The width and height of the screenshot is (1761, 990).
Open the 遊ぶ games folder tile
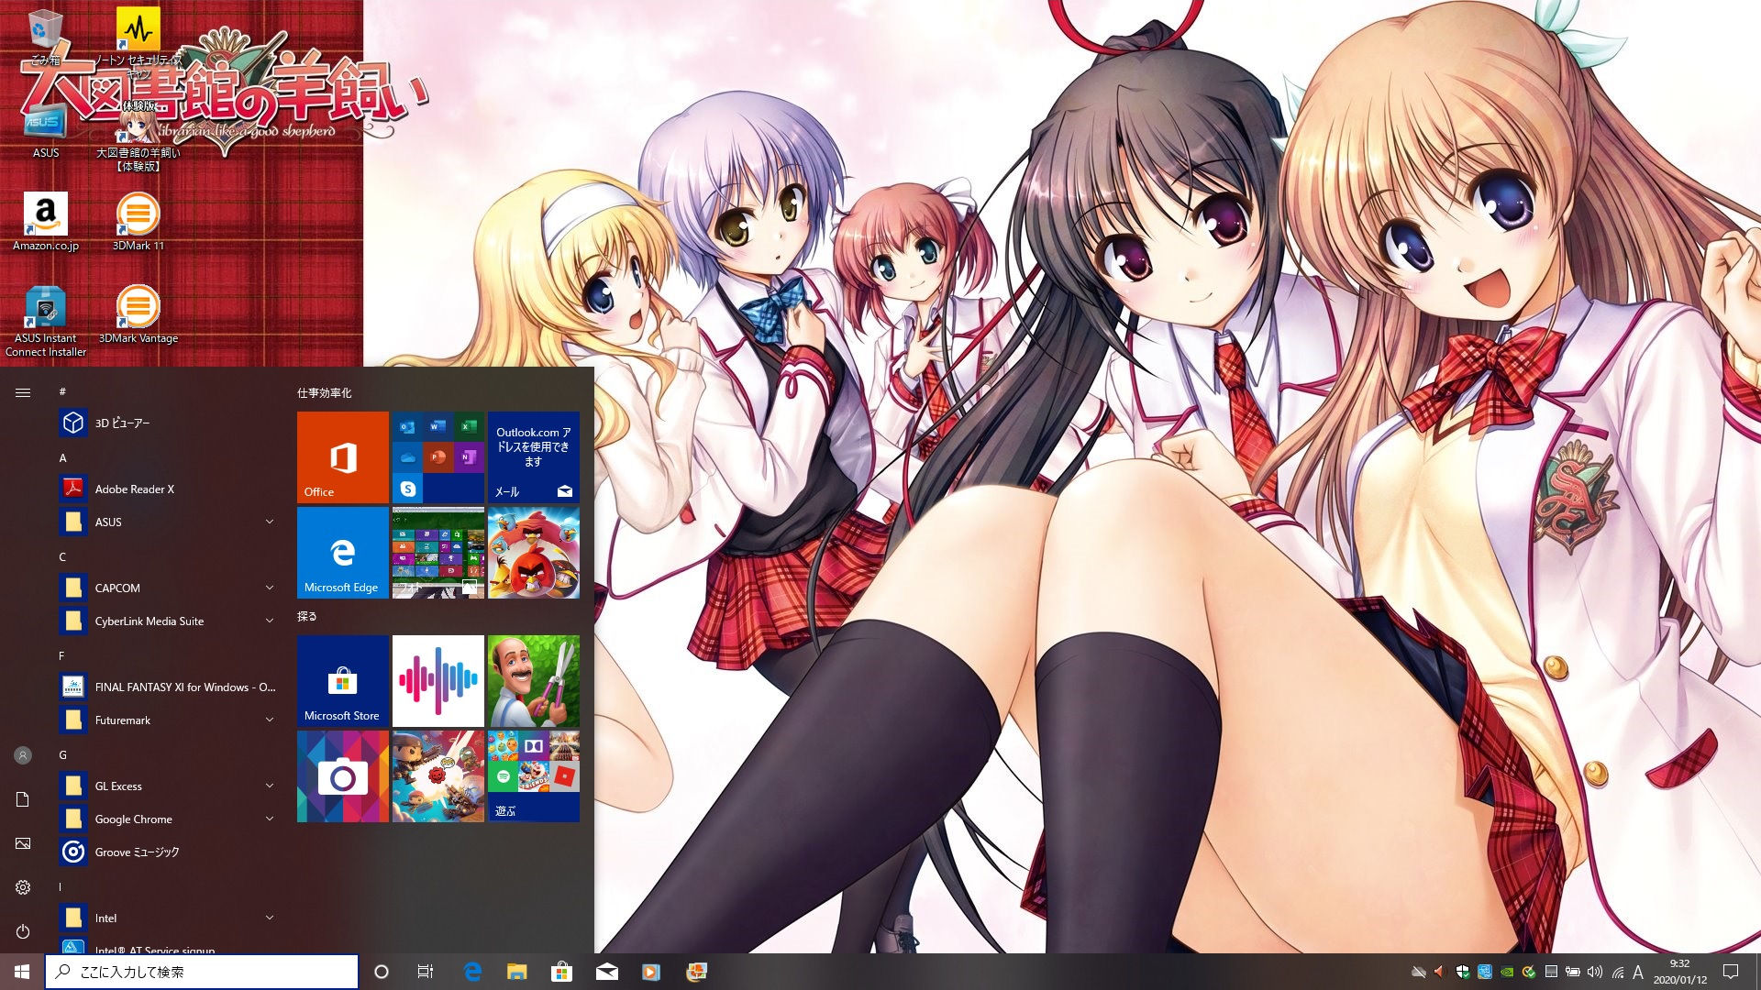coord(534,776)
